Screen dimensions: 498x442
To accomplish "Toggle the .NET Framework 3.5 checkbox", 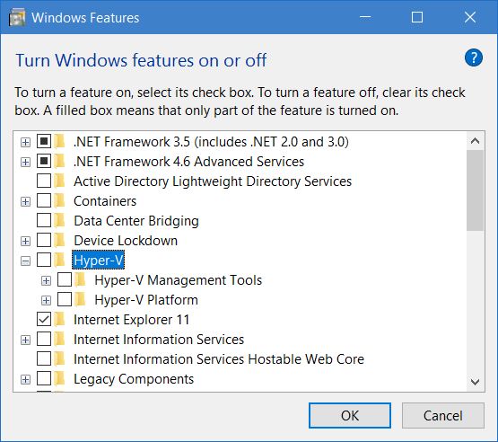I will [x=44, y=141].
